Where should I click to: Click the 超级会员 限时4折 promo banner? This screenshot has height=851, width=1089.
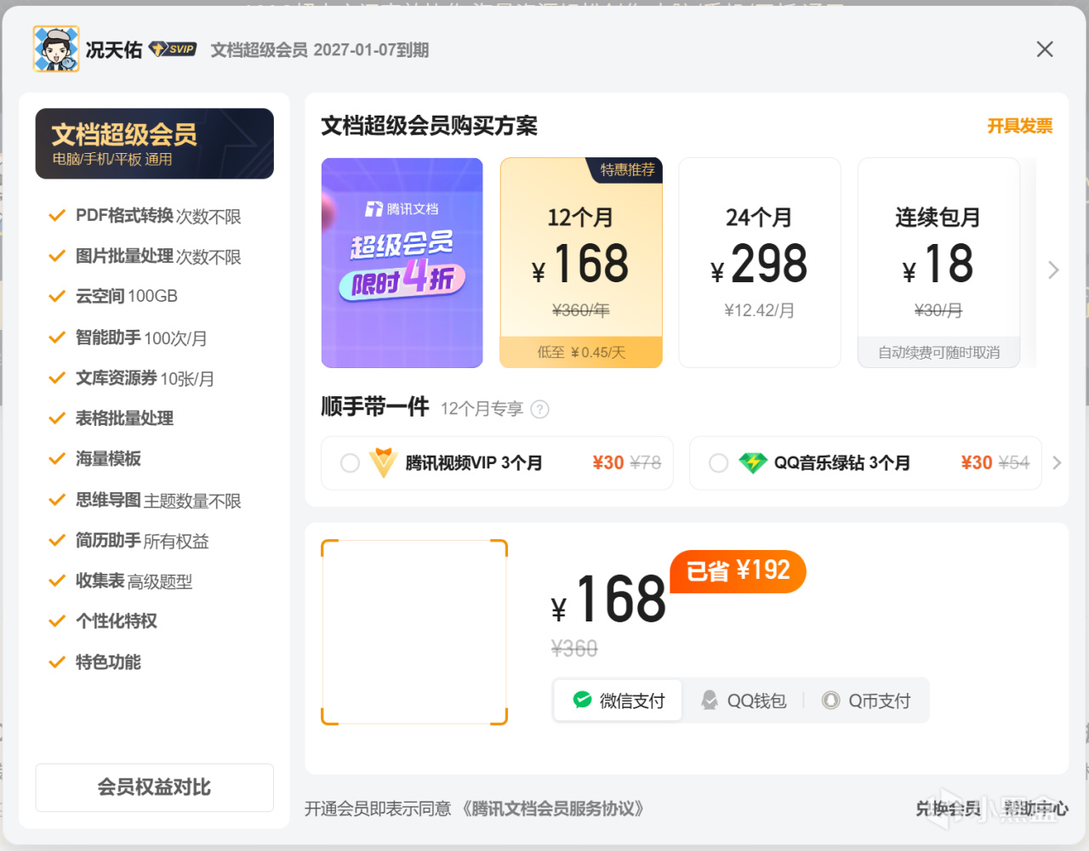pyautogui.click(x=402, y=263)
